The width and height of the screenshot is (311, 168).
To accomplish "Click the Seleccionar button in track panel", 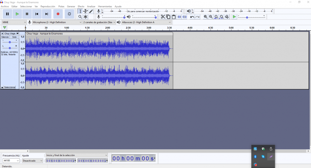I will pyautogui.click(x=10, y=87).
